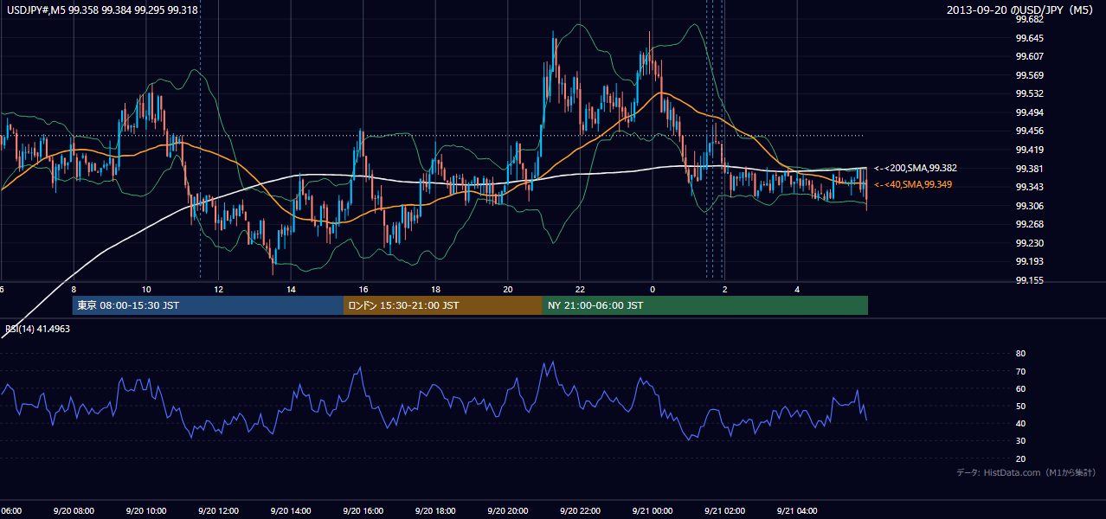
Task: Select the '<-<200,SMA,99.382' indicator label
Action: (x=915, y=168)
